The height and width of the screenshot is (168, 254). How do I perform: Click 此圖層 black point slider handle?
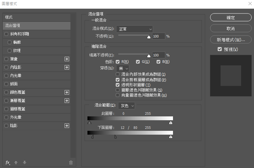coord(89,122)
